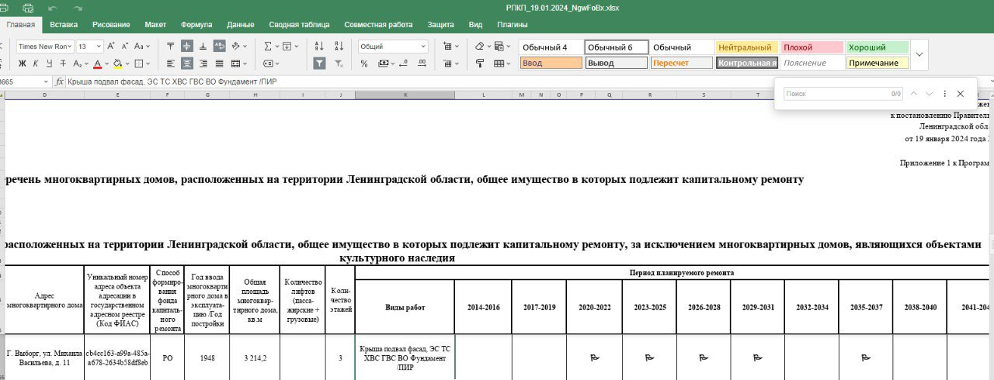The width and height of the screenshot is (994, 380).
Task: Toggle italic formatting (К)
Action: 35,64
